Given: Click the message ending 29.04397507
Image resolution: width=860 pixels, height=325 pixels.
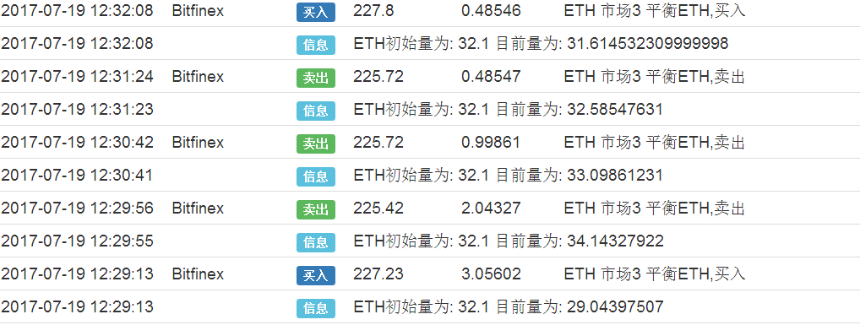Looking at the screenshot, I should coord(509,307).
